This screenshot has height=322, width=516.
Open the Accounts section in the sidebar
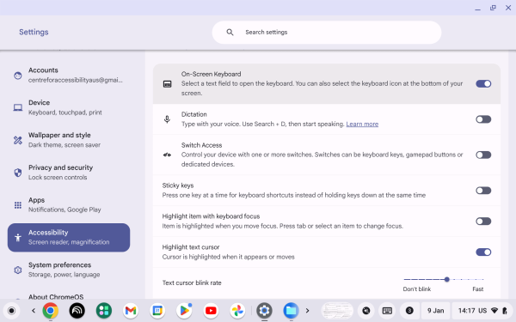(x=69, y=75)
